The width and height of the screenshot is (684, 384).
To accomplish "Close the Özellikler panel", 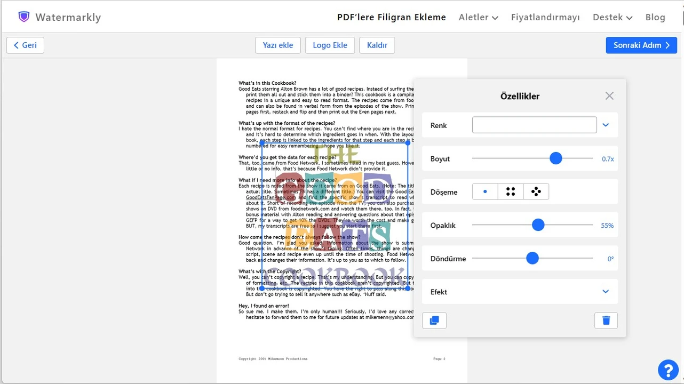I will click(x=609, y=96).
